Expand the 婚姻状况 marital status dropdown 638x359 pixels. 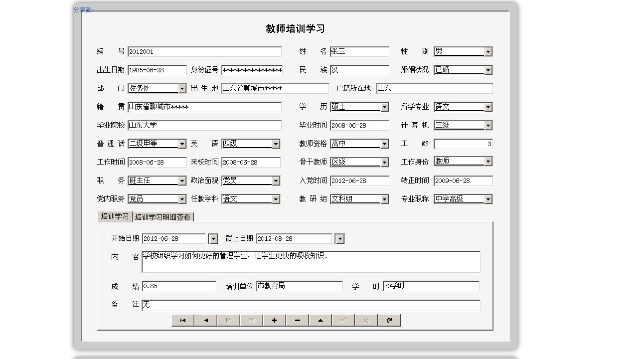point(488,70)
